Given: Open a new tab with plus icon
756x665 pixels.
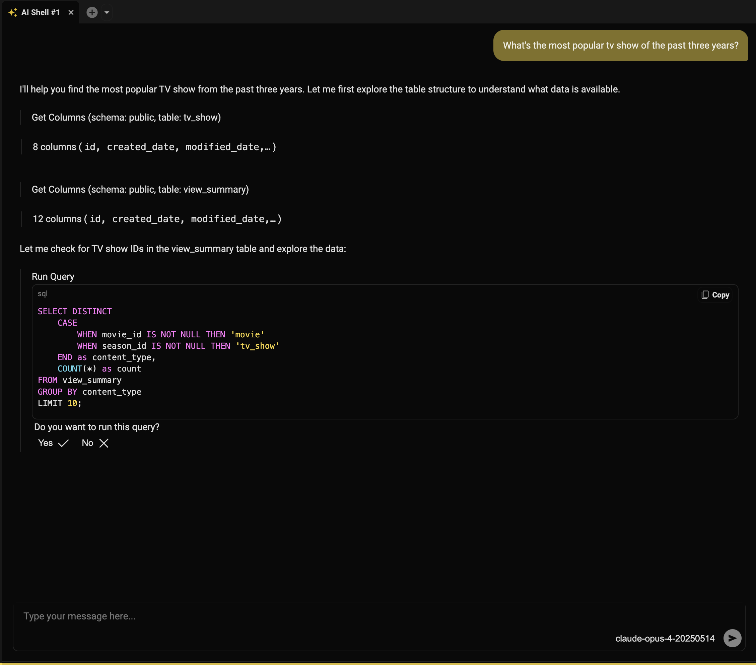Looking at the screenshot, I should point(92,13).
